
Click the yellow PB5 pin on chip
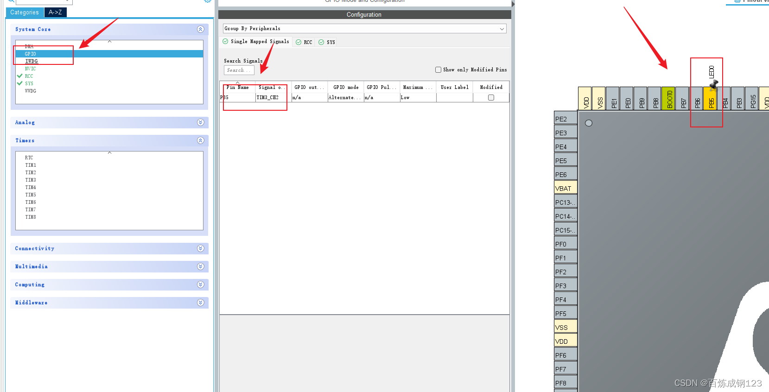pos(711,98)
